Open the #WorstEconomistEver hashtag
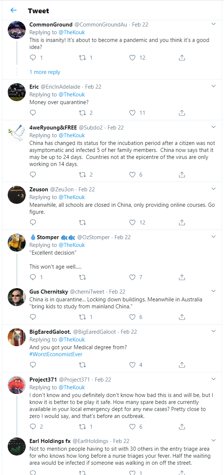 [56, 354]
